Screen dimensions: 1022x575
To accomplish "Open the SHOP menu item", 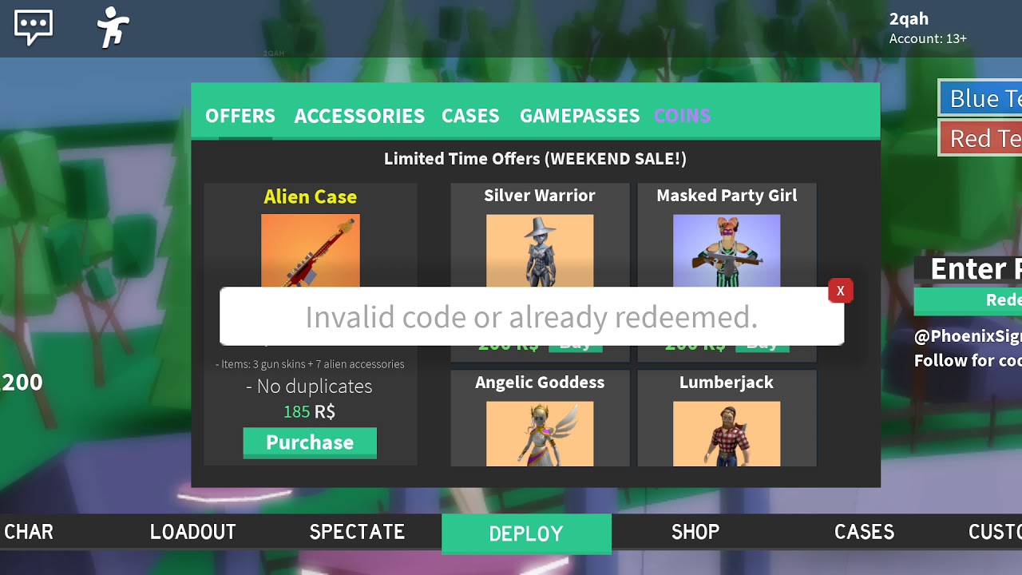I will [695, 532].
